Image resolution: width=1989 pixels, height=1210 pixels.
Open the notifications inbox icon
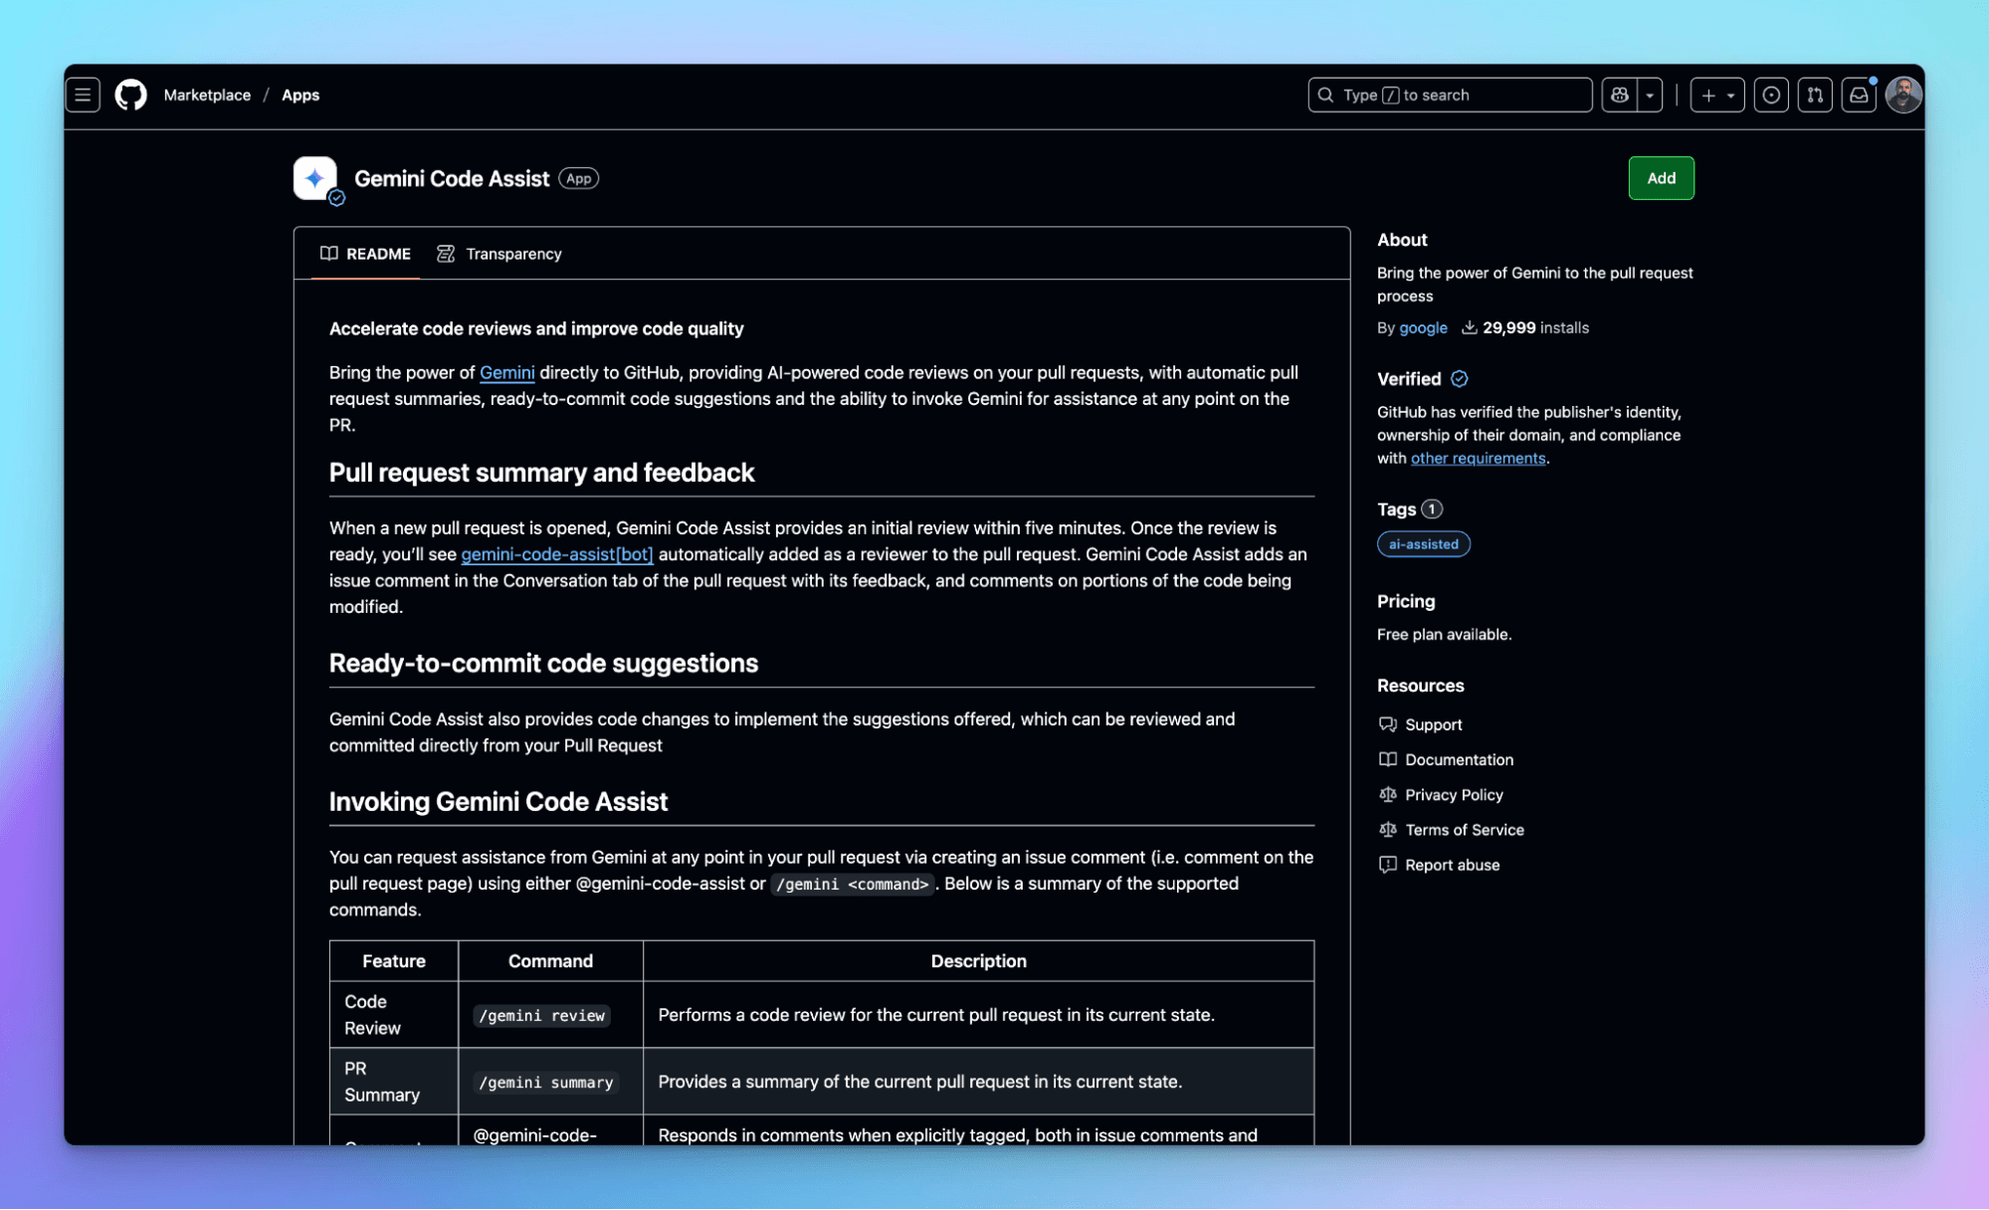[1858, 96]
